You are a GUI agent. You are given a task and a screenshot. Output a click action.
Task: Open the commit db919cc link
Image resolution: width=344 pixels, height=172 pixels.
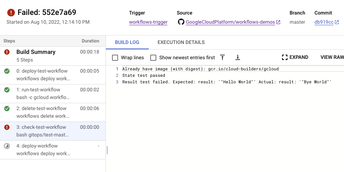point(323,22)
